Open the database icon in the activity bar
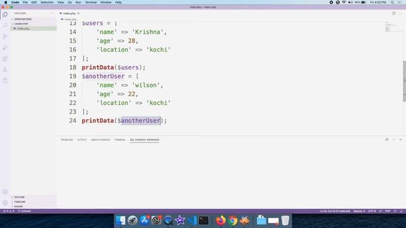The height and width of the screenshot is (228, 406). pyautogui.click(x=5, y=80)
